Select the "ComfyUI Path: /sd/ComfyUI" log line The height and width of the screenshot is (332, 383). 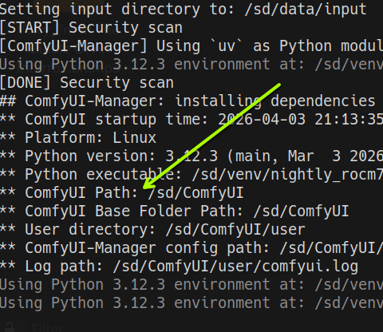[121, 192]
